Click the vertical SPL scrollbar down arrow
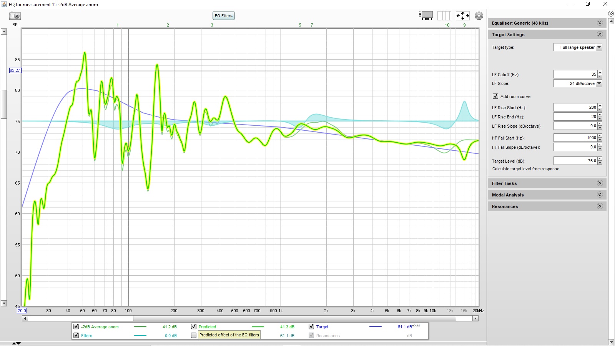Screen dimensions: 615x346 pyautogui.click(x=4, y=303)
